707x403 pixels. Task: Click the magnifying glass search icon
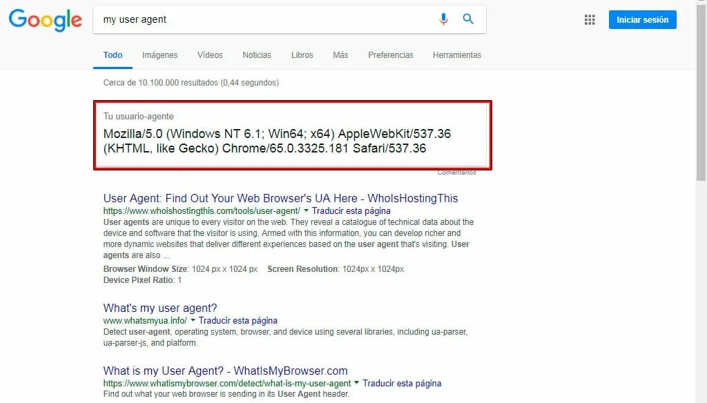click(x=468, y=19)
